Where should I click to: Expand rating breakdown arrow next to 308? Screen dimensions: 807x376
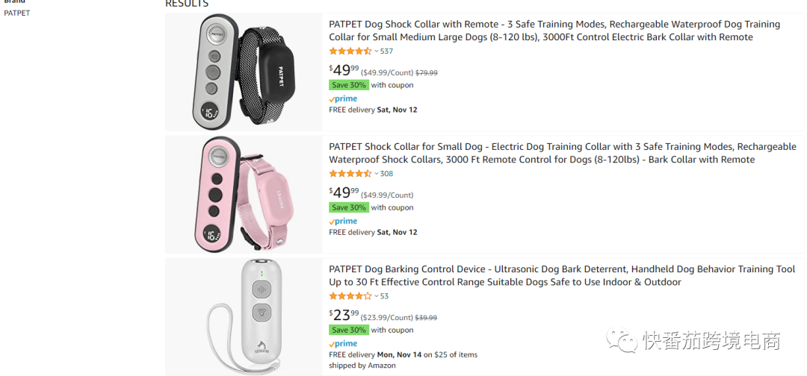tap(376, 174)
